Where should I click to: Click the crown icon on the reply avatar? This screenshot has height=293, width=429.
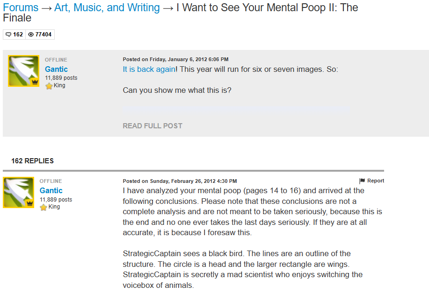(x=29, y=203)
